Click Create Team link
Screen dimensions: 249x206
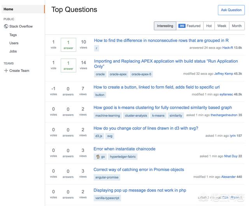pyautogui.click(x=19, y=71)
